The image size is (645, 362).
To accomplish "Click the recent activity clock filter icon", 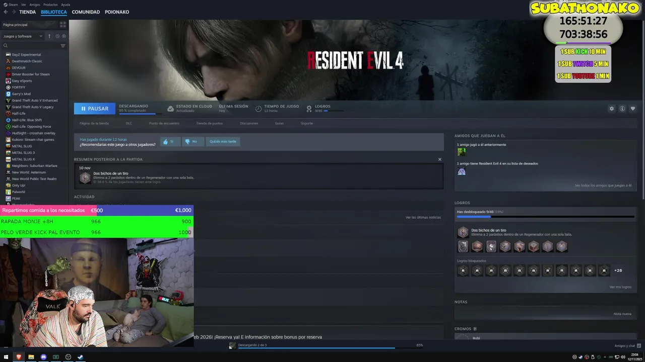I will (x=57, y=36).
